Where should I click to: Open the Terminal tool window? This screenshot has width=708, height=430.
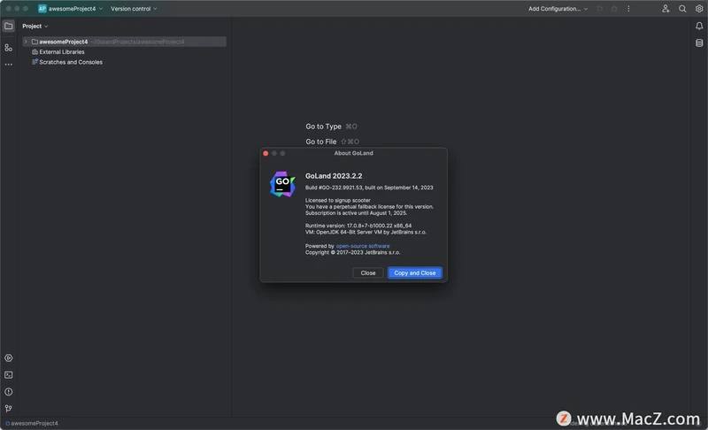9,375
